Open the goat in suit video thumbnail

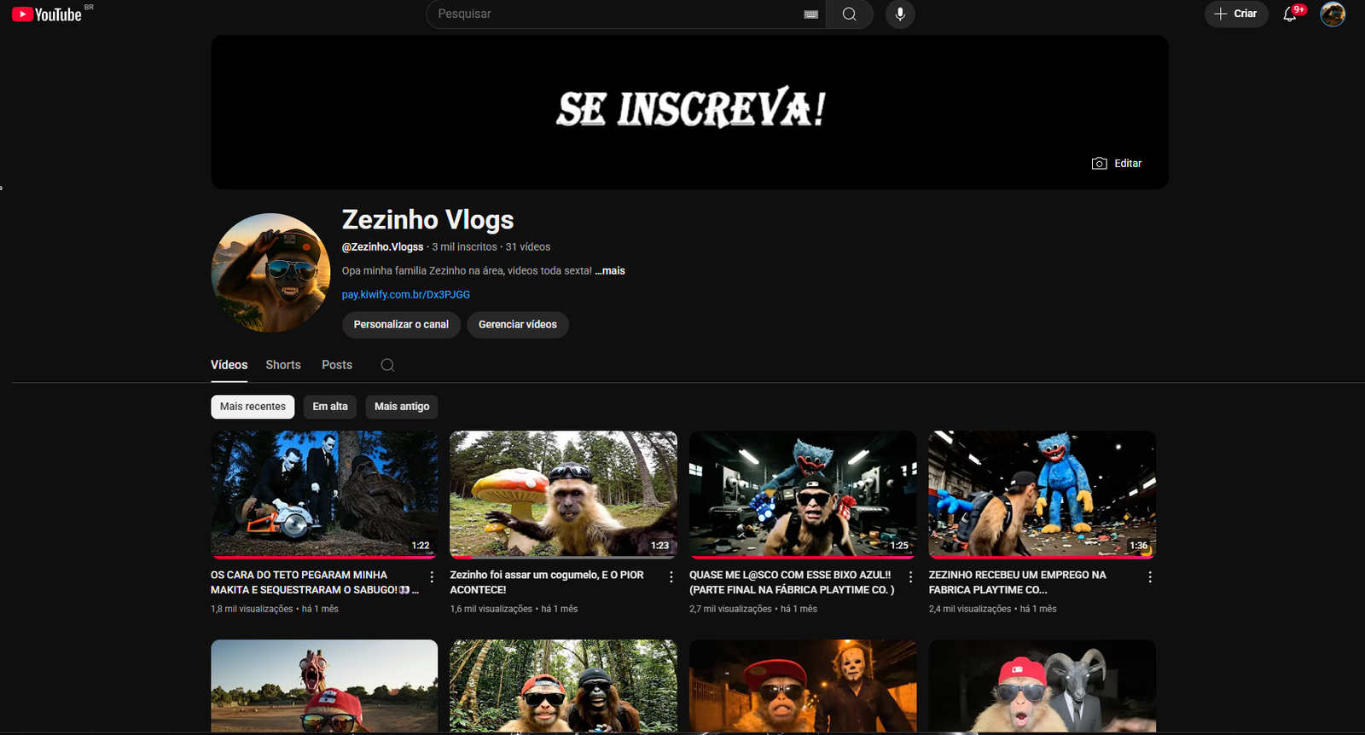[x=1042, y=686]
